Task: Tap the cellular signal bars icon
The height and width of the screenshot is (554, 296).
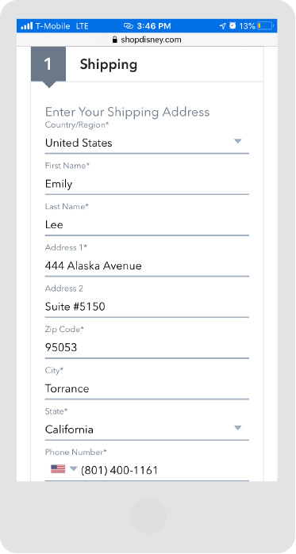Action: coord(27,26)
